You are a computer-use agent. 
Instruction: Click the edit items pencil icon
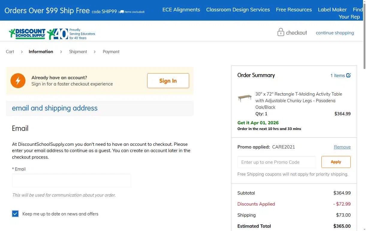tap(349, 75)
